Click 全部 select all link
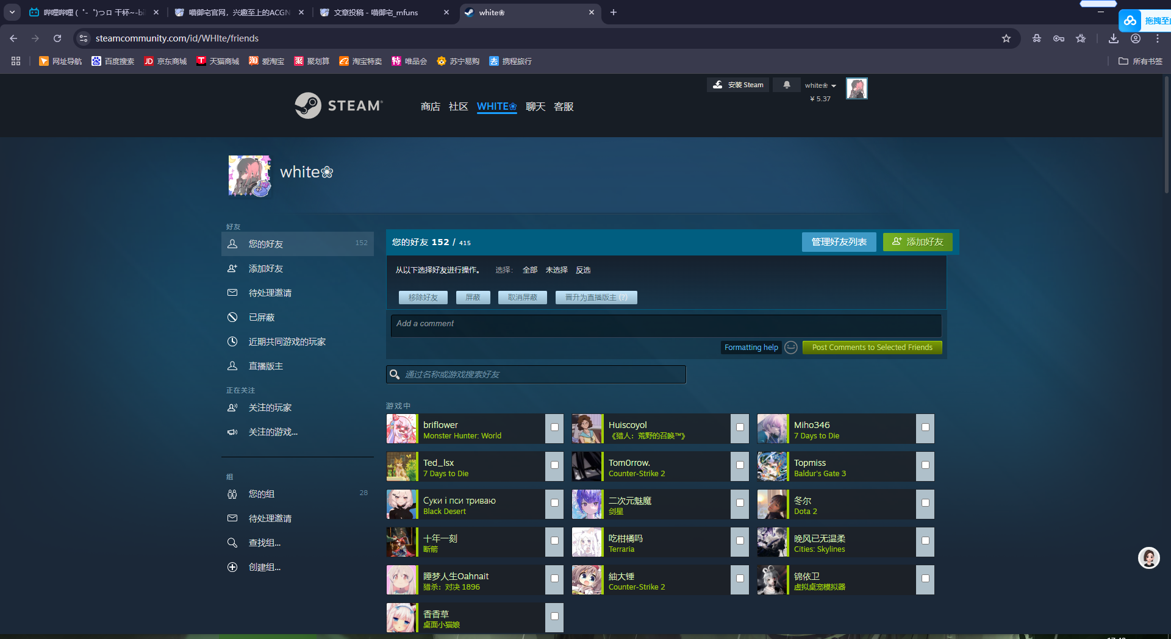1171x639 pixels. (530, 270)
